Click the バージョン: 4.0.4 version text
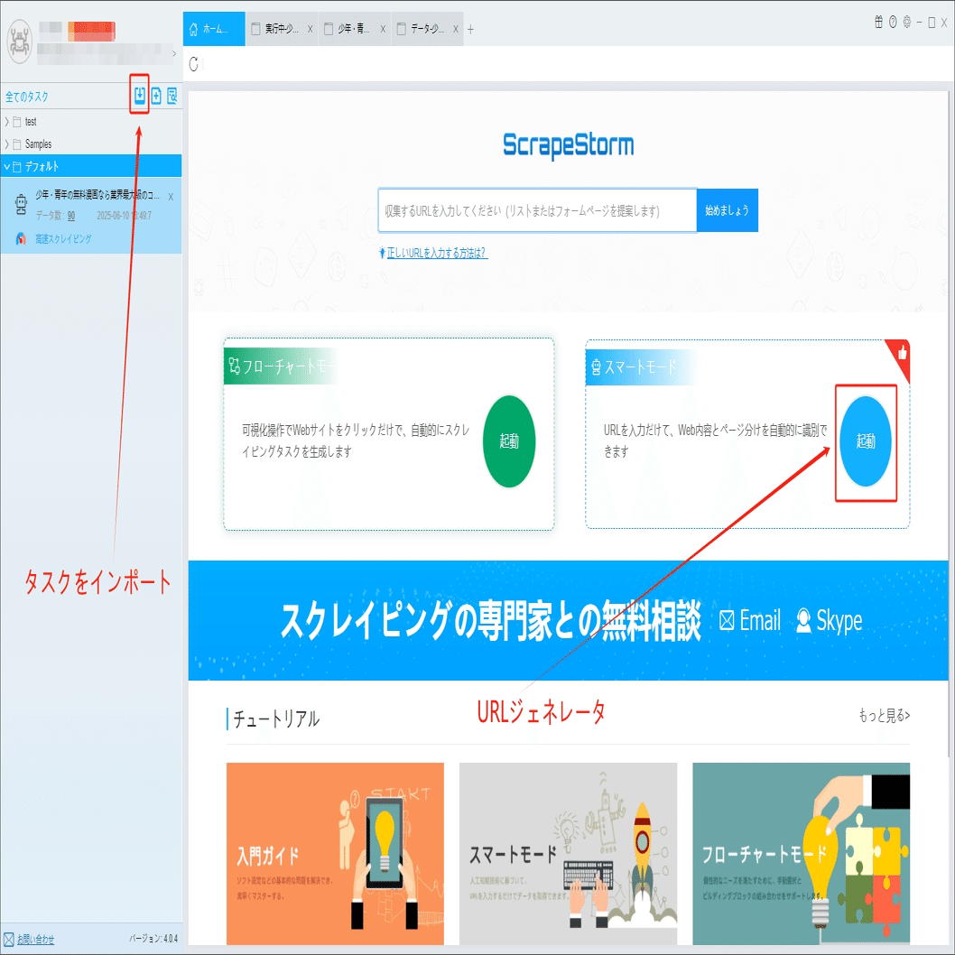The width and height of the screenshot is (955, 955). click(153, 939)
